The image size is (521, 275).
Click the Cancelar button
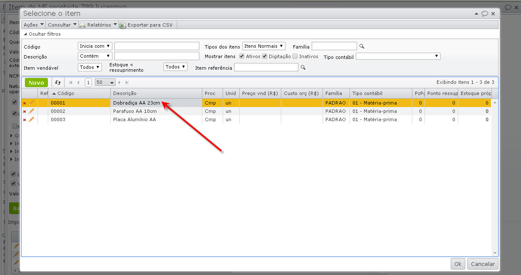pyautogui.click(x=483, y=264)
